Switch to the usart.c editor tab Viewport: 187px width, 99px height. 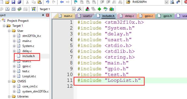pyautogui.click(x=85, y=16)
